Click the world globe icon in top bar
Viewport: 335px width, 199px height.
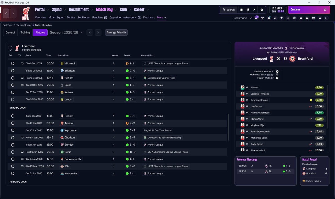(248, 10)
